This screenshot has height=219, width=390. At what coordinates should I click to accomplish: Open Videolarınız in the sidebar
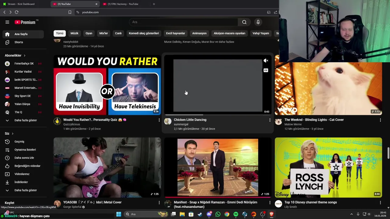(x=23, y=174)
